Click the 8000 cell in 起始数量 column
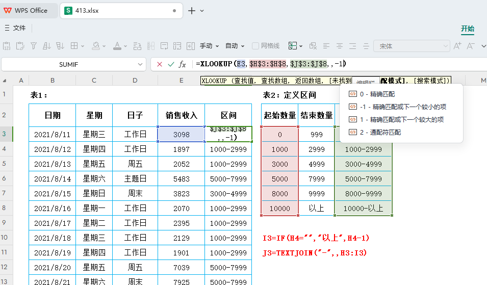Screen dimensions: 487x285 point(280,194)
